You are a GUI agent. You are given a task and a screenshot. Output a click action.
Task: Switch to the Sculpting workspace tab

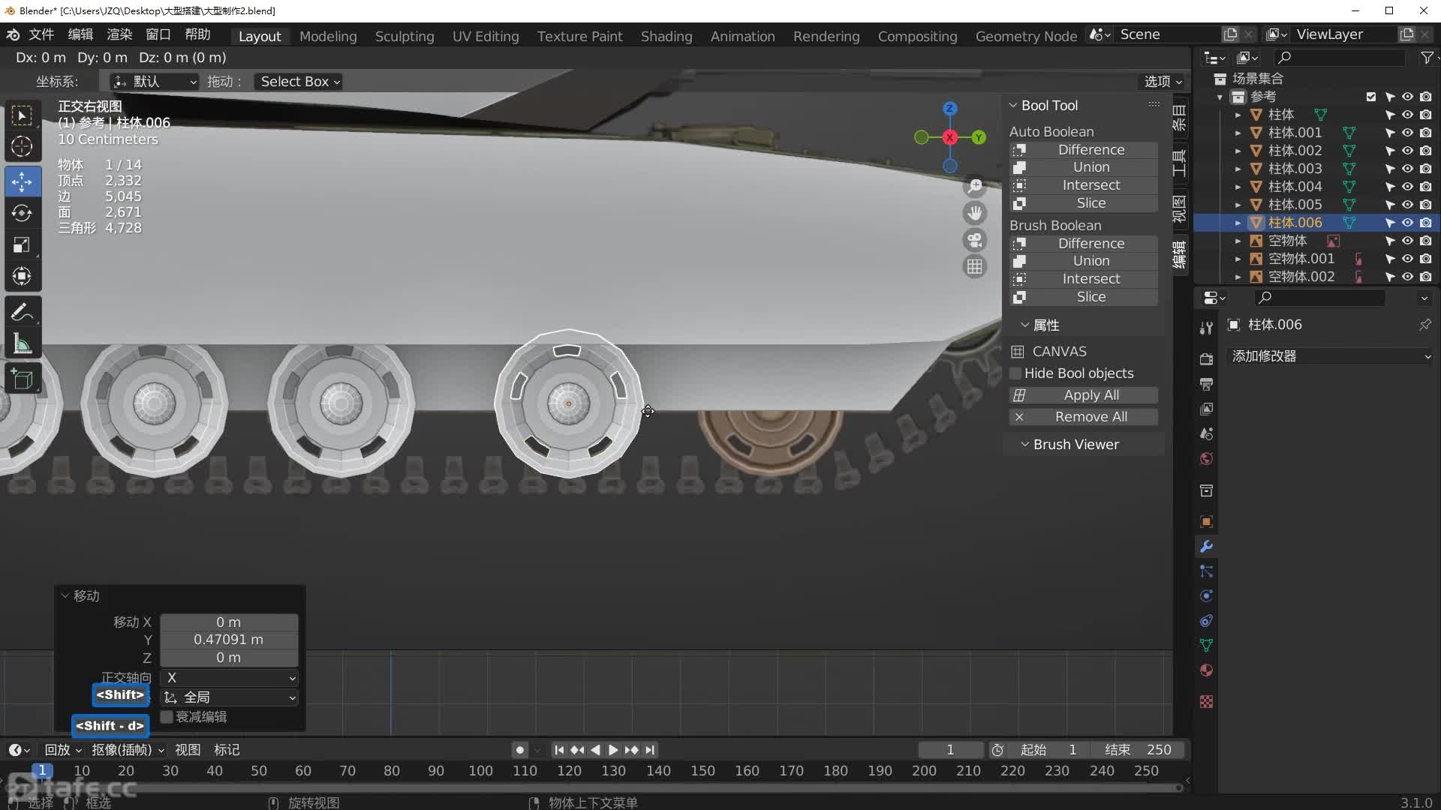coord(404,36)
